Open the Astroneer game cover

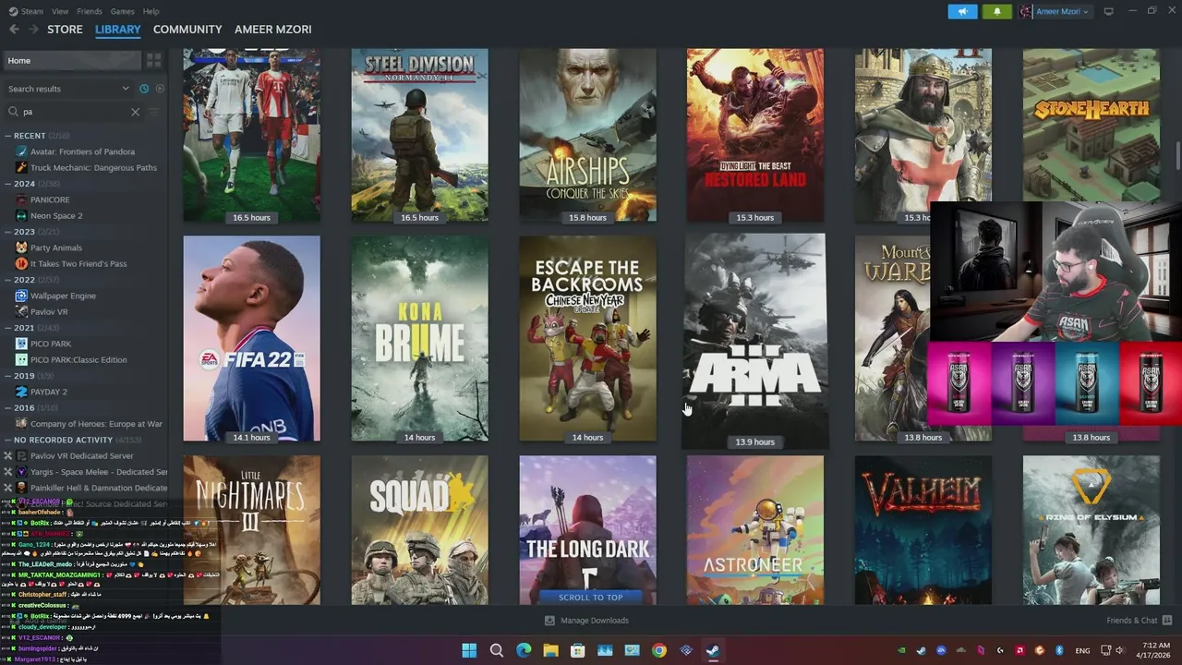[755, 530]
